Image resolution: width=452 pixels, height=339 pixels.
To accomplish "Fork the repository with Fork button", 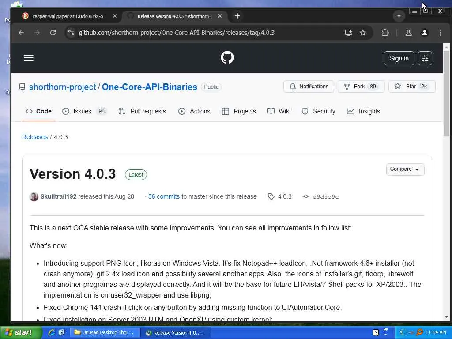I will [361, 87].
